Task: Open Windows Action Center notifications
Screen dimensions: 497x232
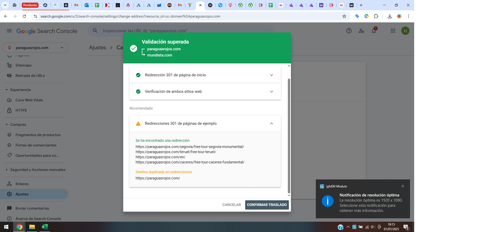Action: pyautogui.click(x=406, y=227)
